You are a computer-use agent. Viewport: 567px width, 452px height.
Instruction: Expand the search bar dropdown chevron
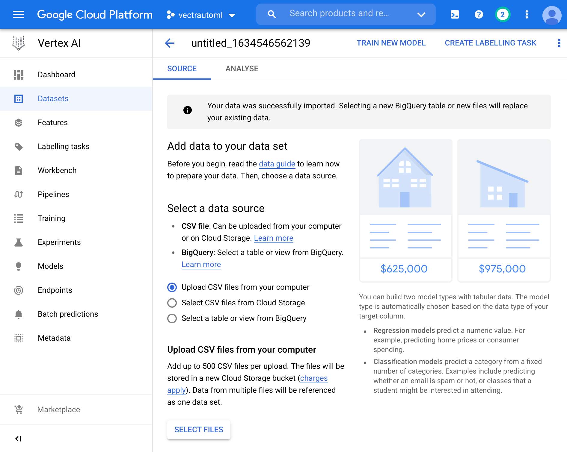tap(421, 14)
